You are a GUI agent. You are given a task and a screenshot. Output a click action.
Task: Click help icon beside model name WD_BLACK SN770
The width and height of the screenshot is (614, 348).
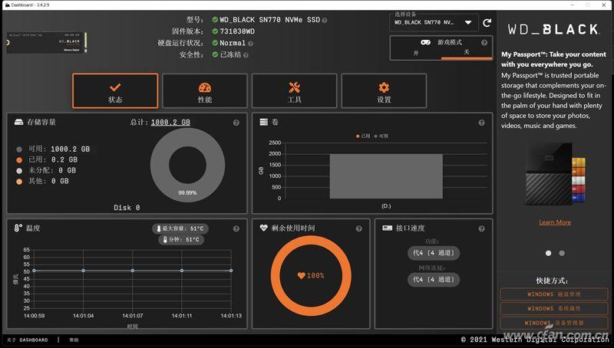[324, 21]
